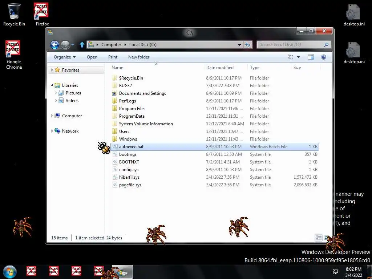
Task: Expand the Network tree node
Action: click(52, 131)
